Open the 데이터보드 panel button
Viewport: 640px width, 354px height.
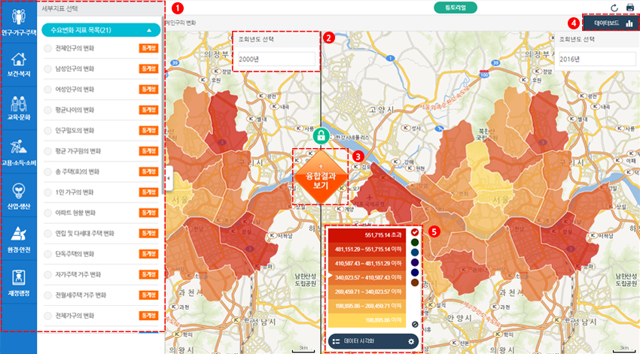[613, 23]
